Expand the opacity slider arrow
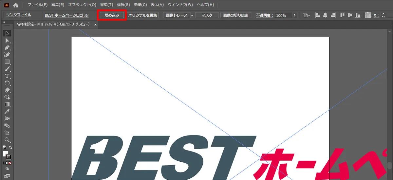 (x=295, y=15)
